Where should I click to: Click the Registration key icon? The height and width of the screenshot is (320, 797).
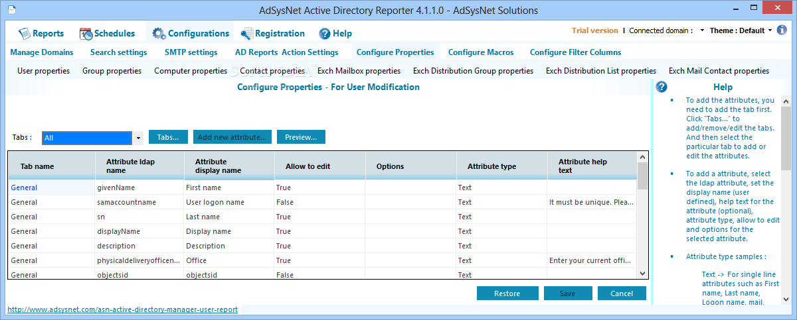[246, 33]
